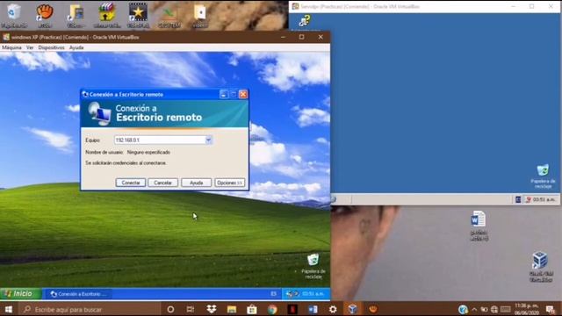Open the WinRAR books desktop icon
562x316 pixels.
coord(107,15)
